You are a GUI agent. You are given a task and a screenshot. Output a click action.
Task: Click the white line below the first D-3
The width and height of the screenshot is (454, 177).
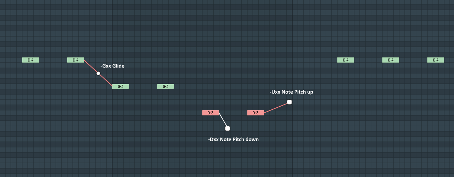223,121
